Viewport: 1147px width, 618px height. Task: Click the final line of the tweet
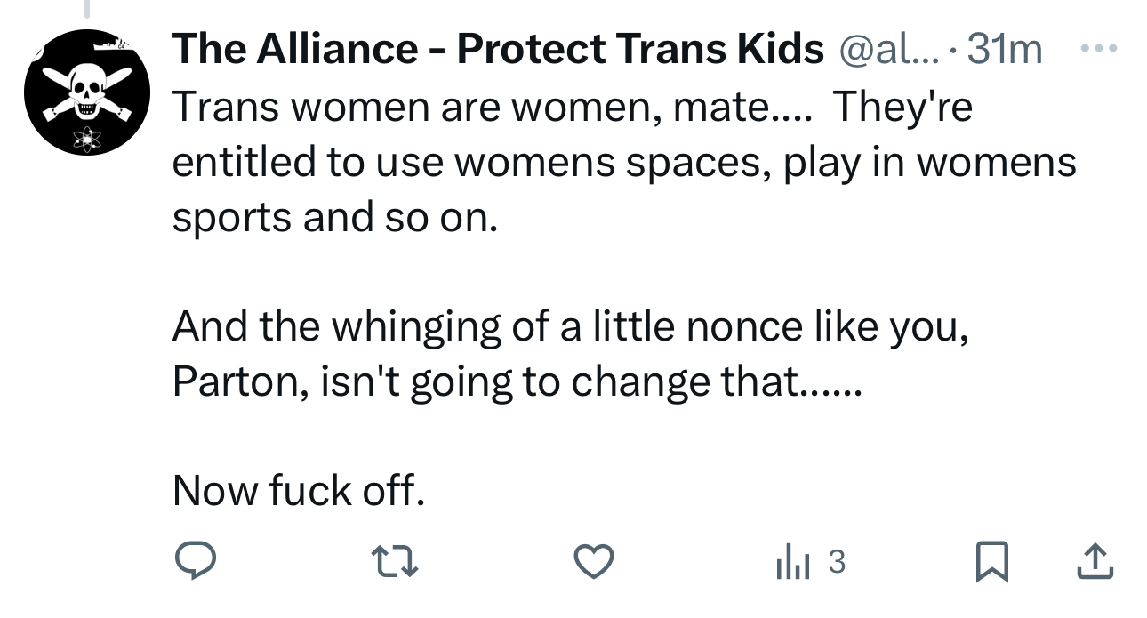[298, 490]
